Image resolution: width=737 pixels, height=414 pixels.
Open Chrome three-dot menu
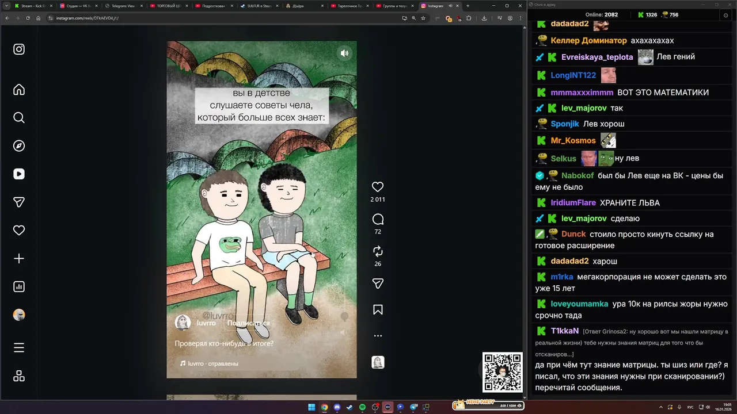[x=521, y=18]
